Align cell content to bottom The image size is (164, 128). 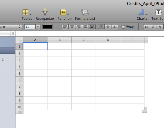[x=114, y=27]
